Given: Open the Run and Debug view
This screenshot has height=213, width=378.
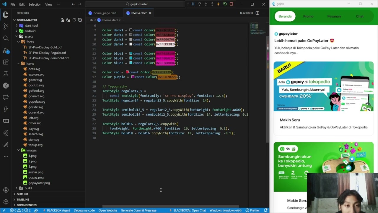Looking at the screenshot, I should [x=6, y=51].
